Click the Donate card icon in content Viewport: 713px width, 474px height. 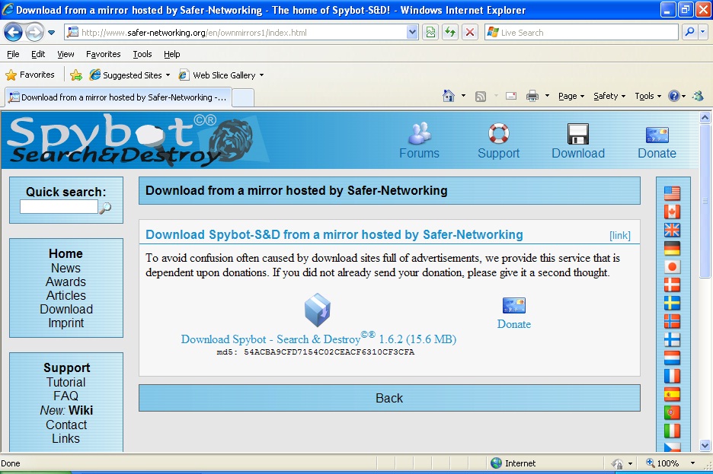[514, 306]
